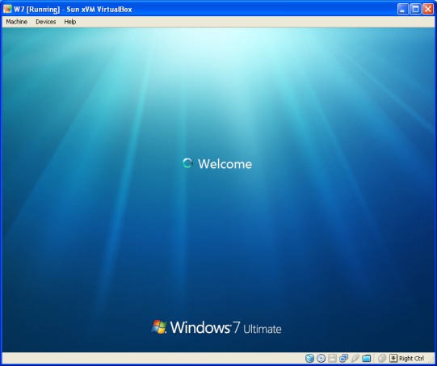Close the W7 virtual machine window
Screen dimensions: 437x366
tap(428, 9)
